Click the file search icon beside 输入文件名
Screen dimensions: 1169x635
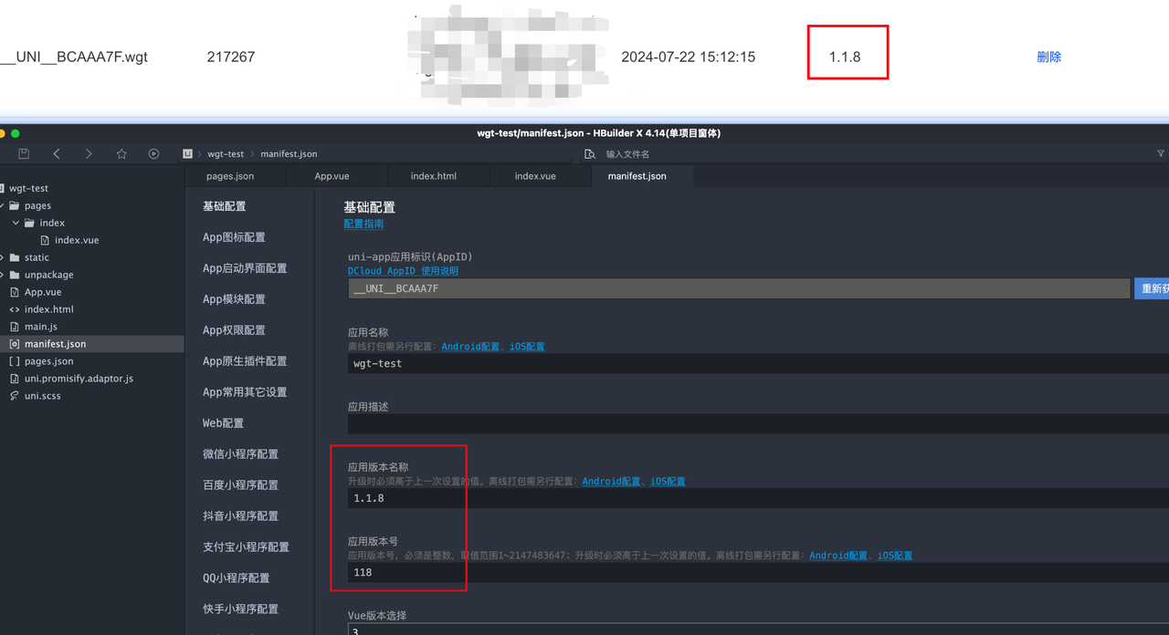click(590, 154)
